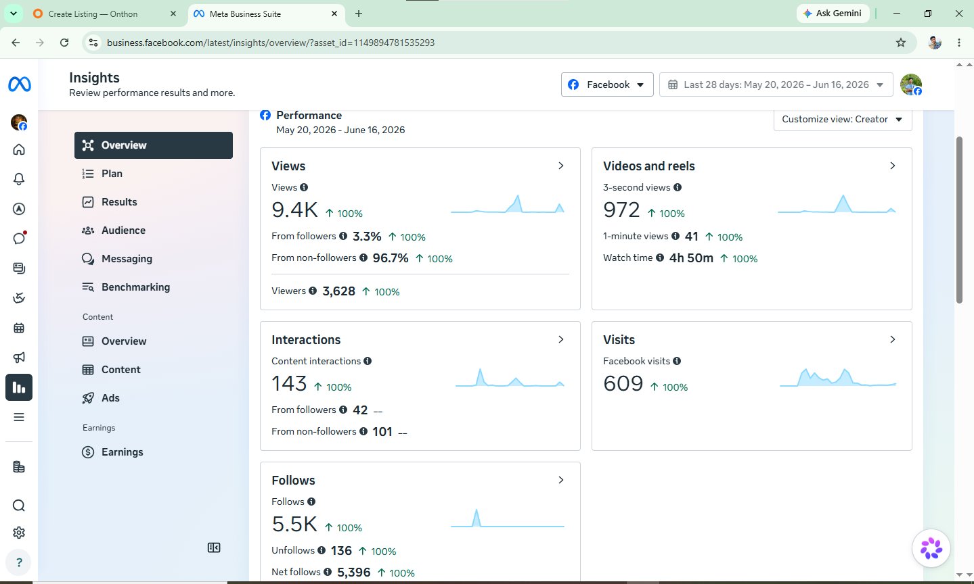The image size is (974, 584).
Task: Open Messaging in the sidebar
Action: (x=154, y=259)
